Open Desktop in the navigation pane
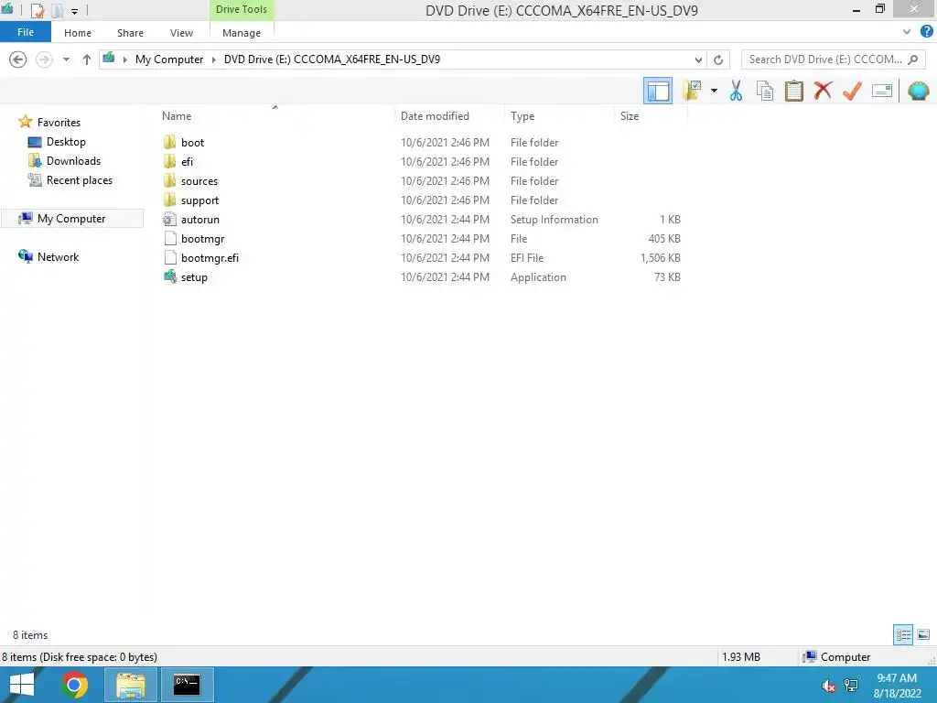Image resolution: width=937 pixels, height=703 pixels. 66,142
